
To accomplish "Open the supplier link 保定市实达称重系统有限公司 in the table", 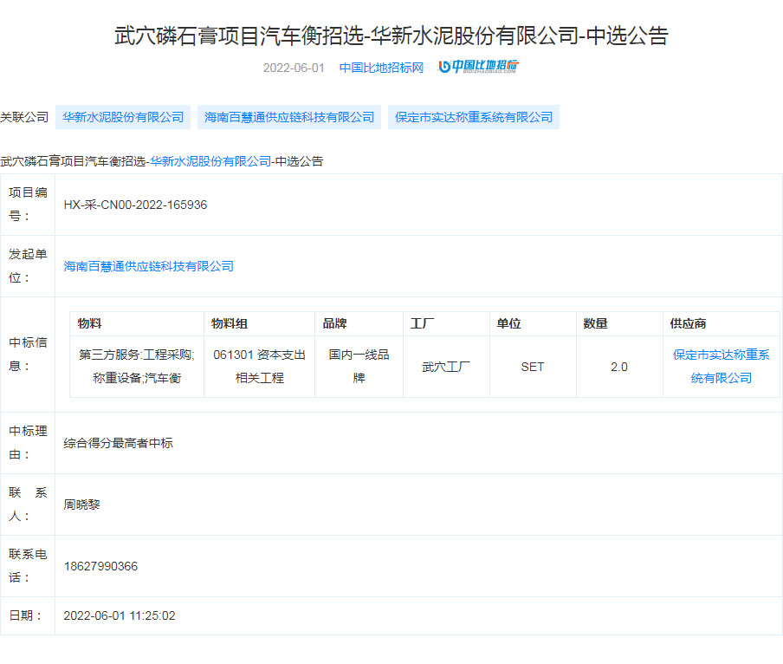I will pos(721,366).
